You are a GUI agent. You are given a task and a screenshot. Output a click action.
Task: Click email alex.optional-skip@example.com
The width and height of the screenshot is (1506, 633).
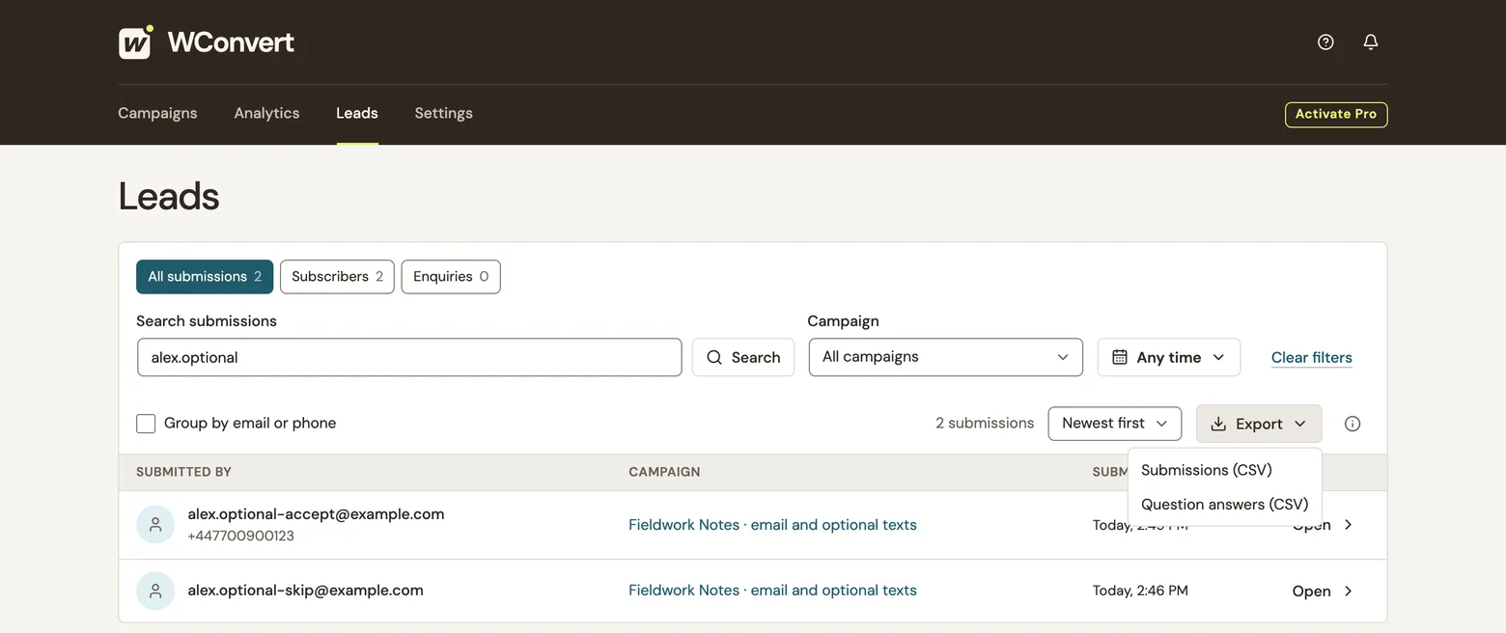click(305, 591)
